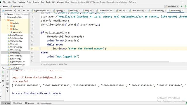
Task: Click the restore layout icon in the Run panel
Action: 3,81
